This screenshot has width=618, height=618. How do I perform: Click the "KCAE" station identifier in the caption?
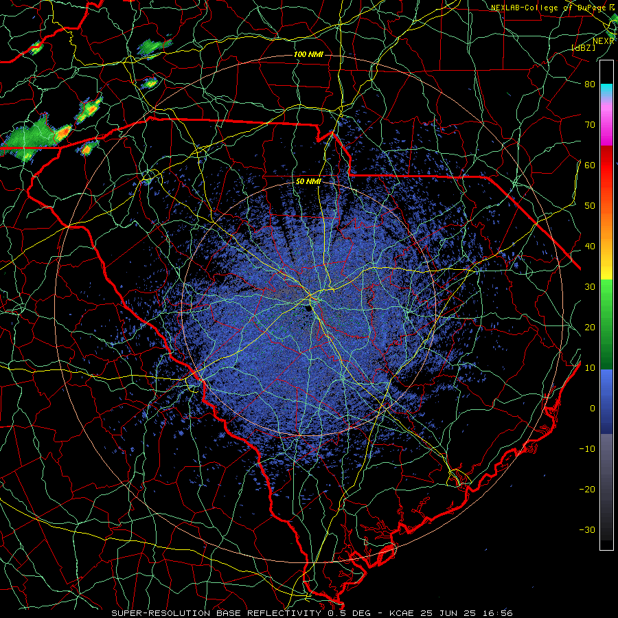point(402,613)
